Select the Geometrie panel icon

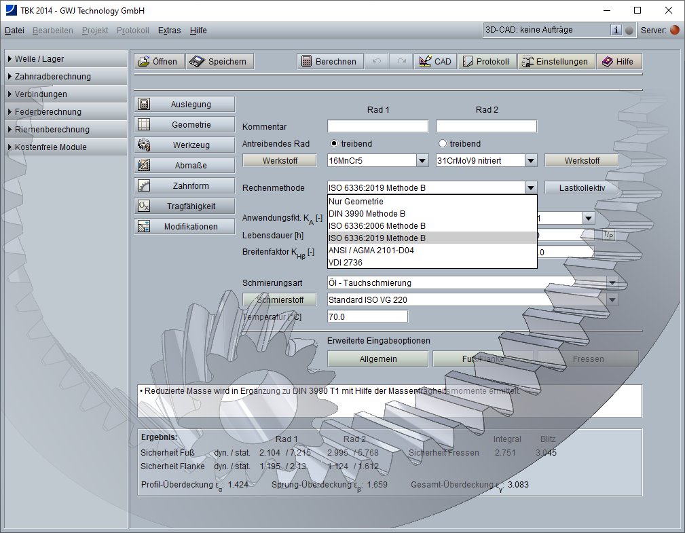click(143, 124)
